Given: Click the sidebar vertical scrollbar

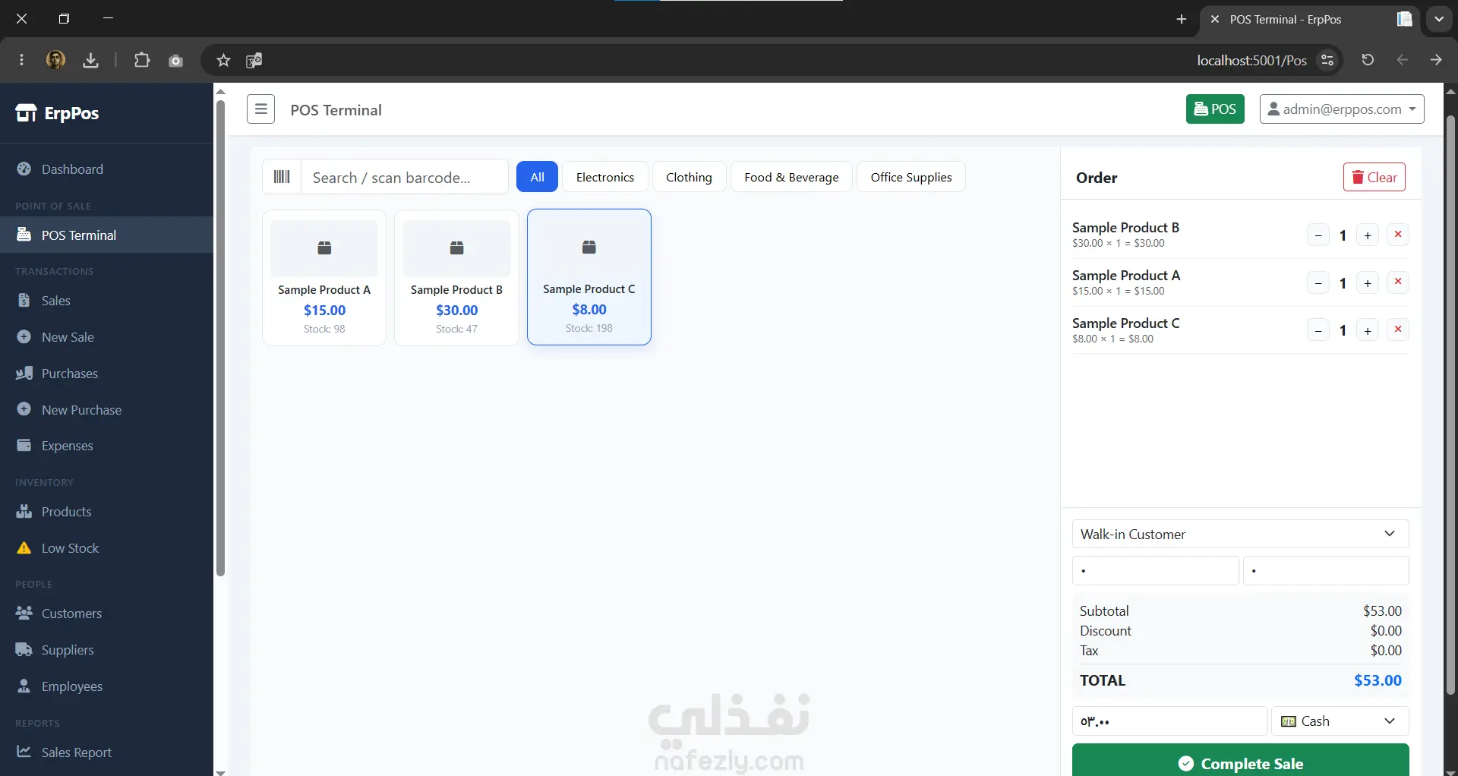Looking at the screenshot, I should pos(220,338).
